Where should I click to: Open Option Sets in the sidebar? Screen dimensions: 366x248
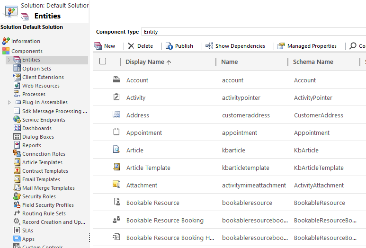36,69
